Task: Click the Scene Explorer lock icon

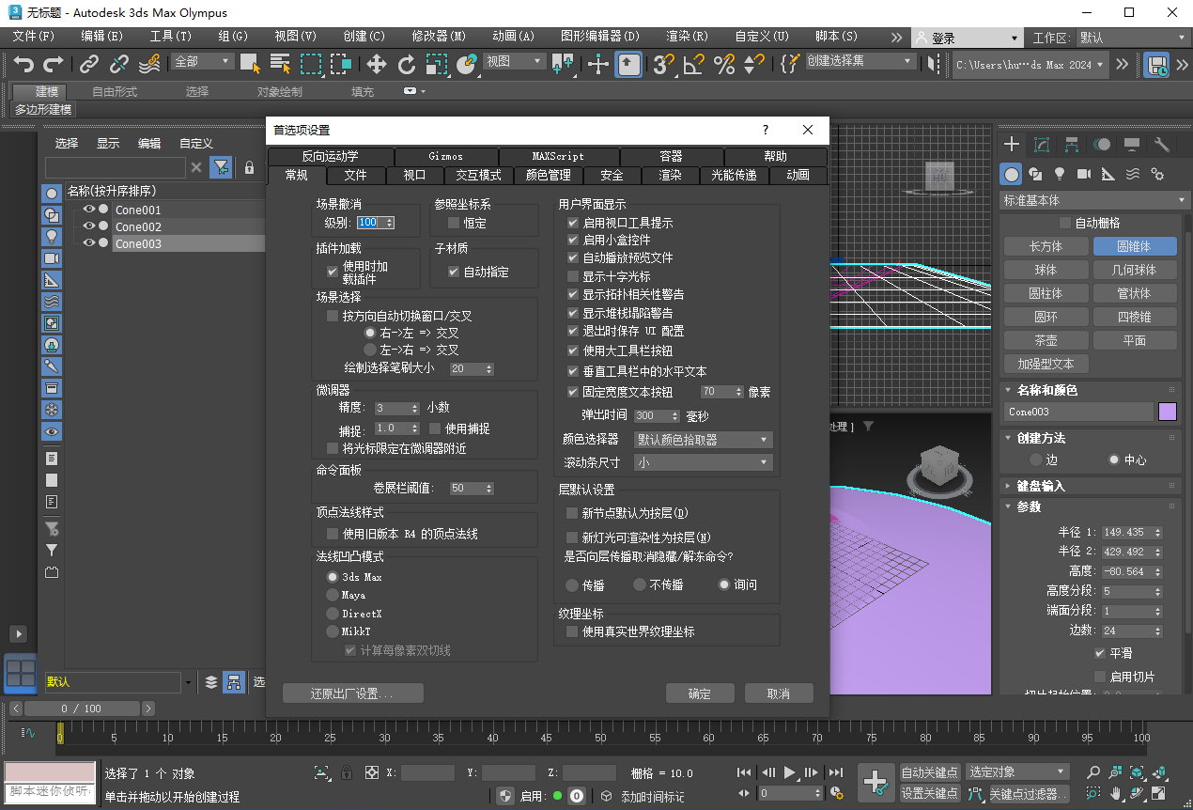Action: pyautogui.click(x=249, y=167)
